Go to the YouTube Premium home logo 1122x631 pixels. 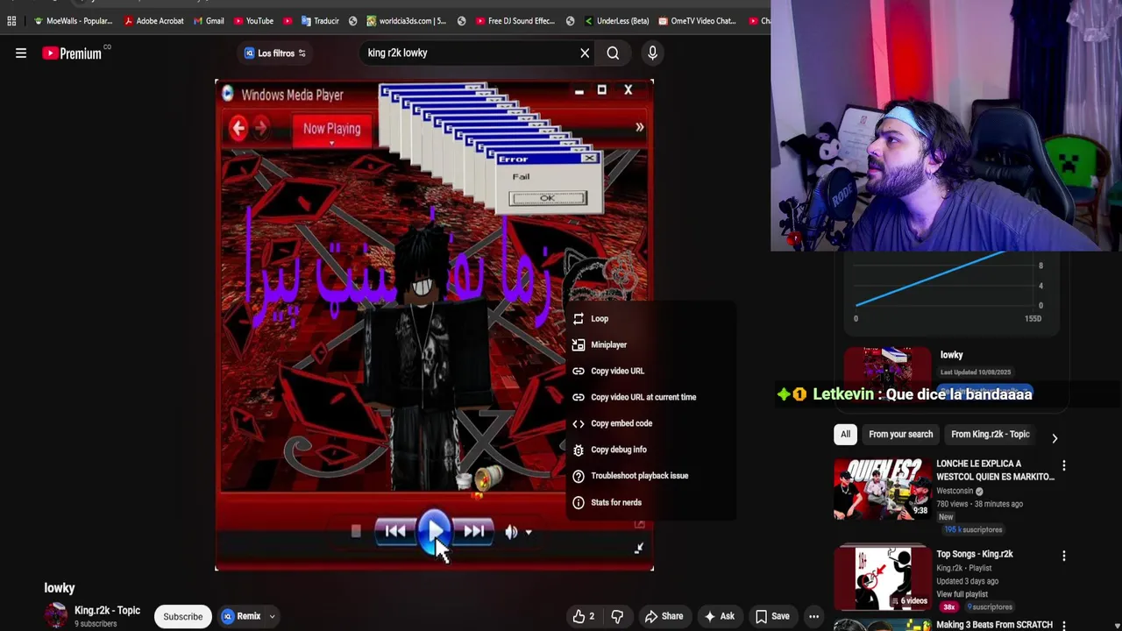(72, 53)
